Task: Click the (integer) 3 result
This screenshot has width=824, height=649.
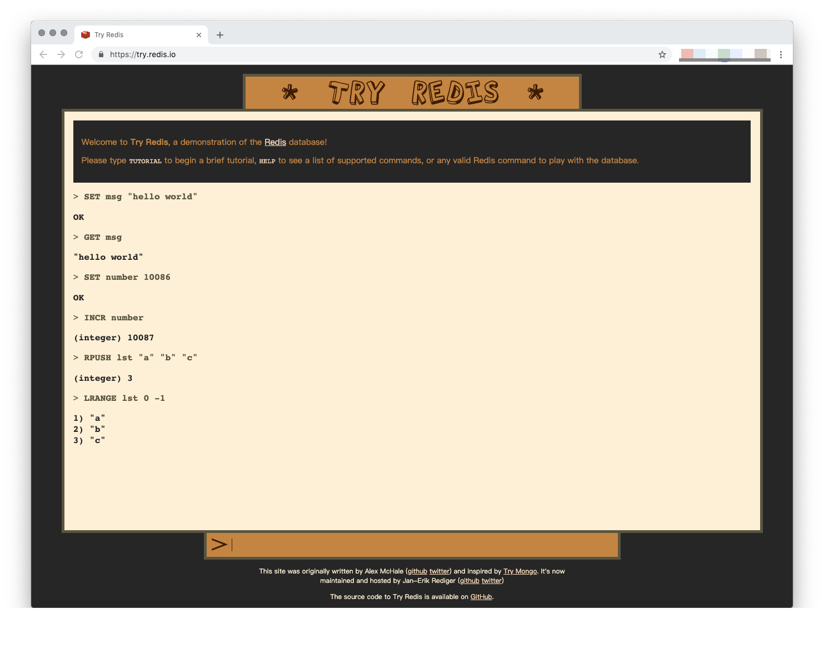Action: (103, 378)
